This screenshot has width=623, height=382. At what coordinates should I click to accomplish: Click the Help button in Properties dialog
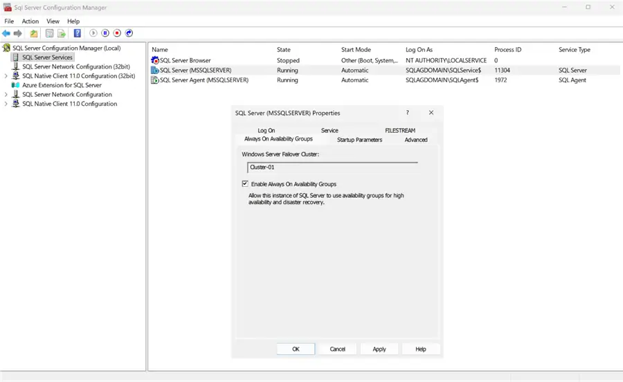[x=421, y=349]
